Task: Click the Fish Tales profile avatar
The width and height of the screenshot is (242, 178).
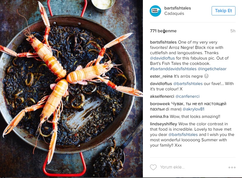Action: [155, 11]
